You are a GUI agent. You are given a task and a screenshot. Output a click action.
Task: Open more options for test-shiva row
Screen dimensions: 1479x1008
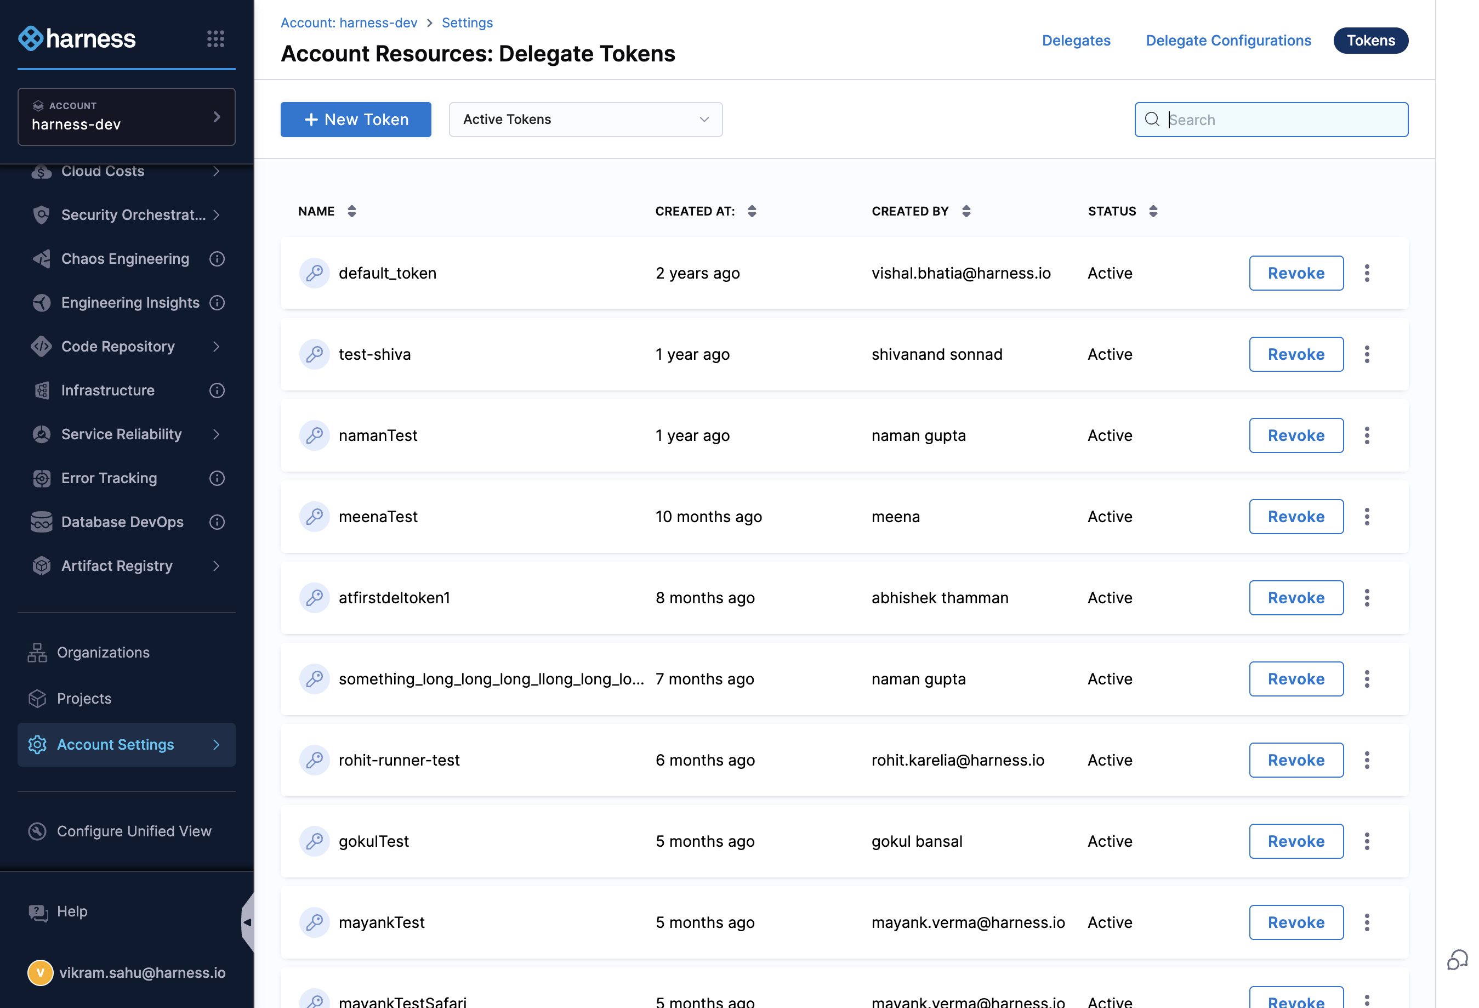pyautogui.click(x=1367, y=354)
